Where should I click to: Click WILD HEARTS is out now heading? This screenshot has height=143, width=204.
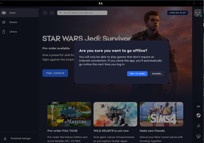coord(111,131)
